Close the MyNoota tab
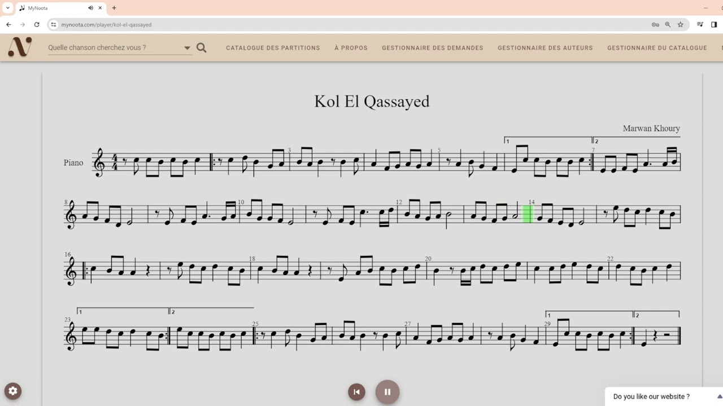Viewport: 723px width, 406px height. (101, 8)
